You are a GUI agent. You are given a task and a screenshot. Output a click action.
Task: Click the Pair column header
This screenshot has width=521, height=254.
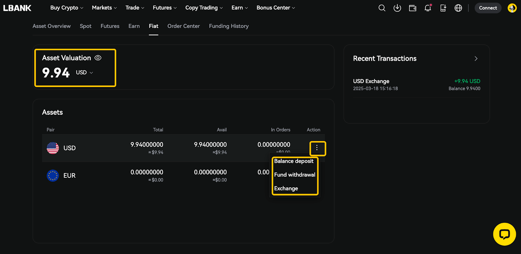click(x=50, y=130)
